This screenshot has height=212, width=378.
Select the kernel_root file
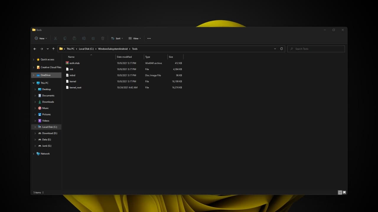[x=76, y=87]
